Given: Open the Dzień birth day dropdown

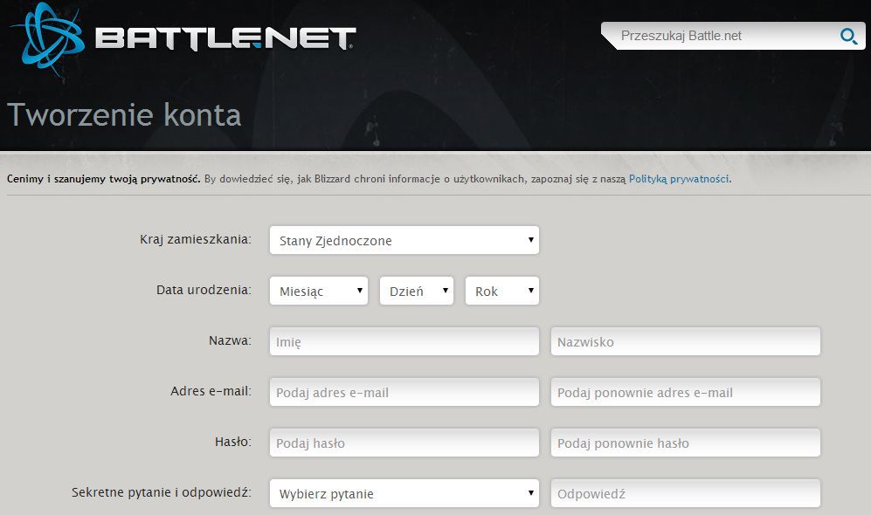Looking at the screenshot, I should [x=417, y=291].
